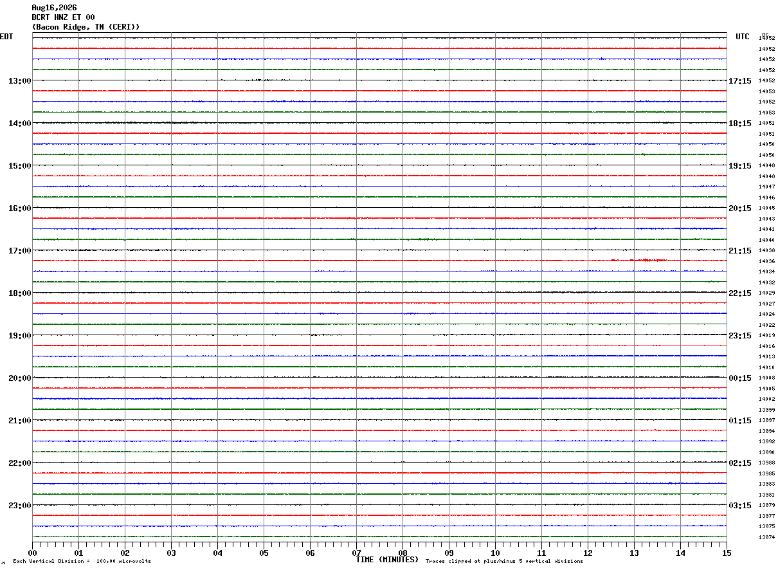The height and width of the screenshot is (570, 778).
Task: Click the red seismic burst near minute 13
Action: tap(648, 261)
